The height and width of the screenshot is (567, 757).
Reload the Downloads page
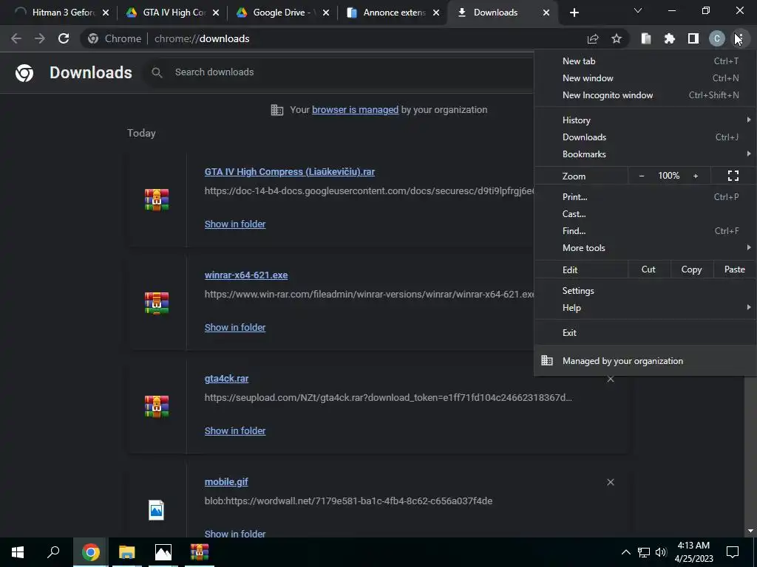(x=64, y=38)
